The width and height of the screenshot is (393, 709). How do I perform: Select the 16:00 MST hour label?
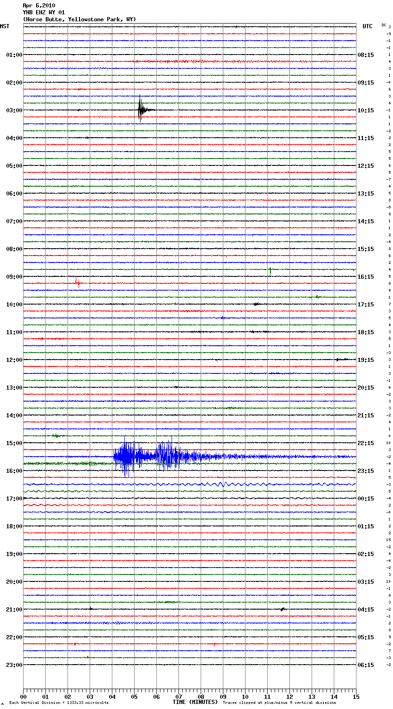point(14,471)
